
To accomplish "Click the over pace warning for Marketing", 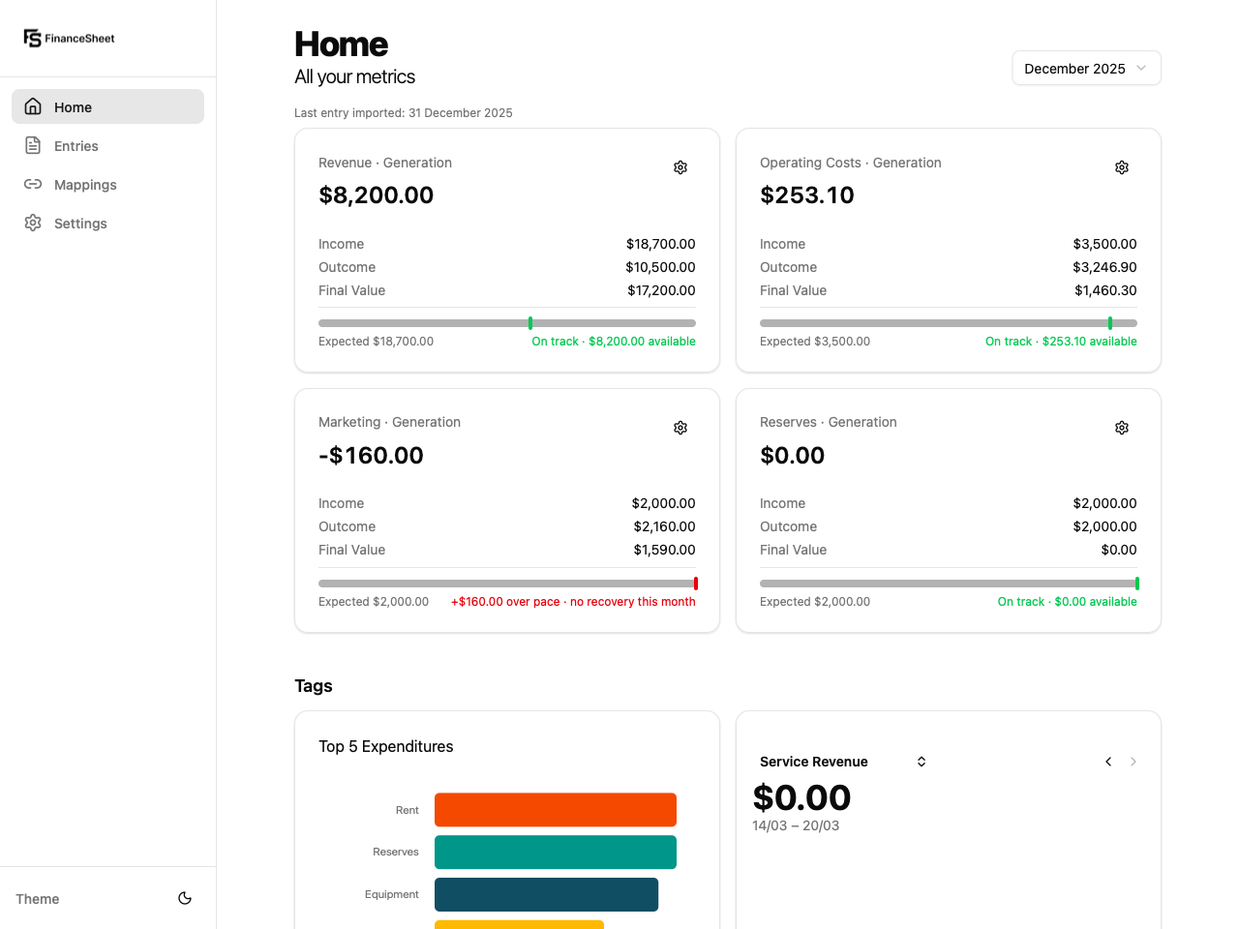I will point(573,601).
